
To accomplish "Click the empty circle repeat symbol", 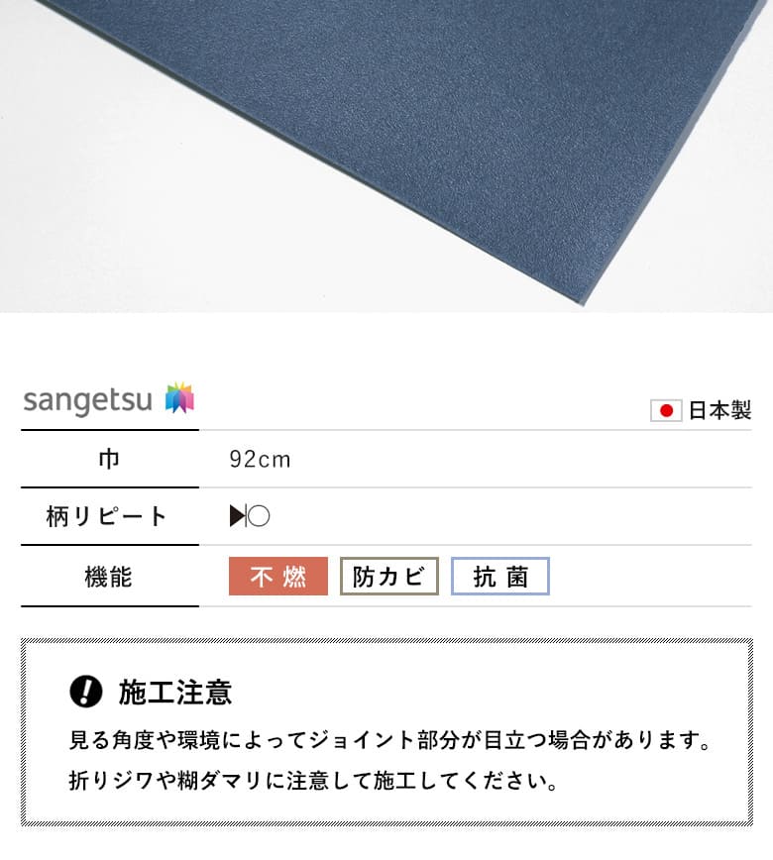I will tap(259, 516).
